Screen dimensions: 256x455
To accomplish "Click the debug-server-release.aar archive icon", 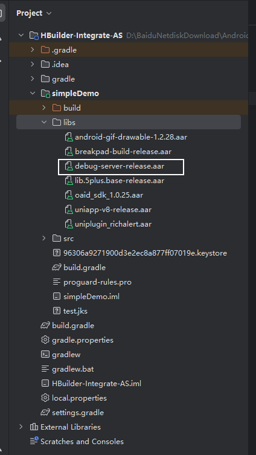I will (x=68, y=166).
